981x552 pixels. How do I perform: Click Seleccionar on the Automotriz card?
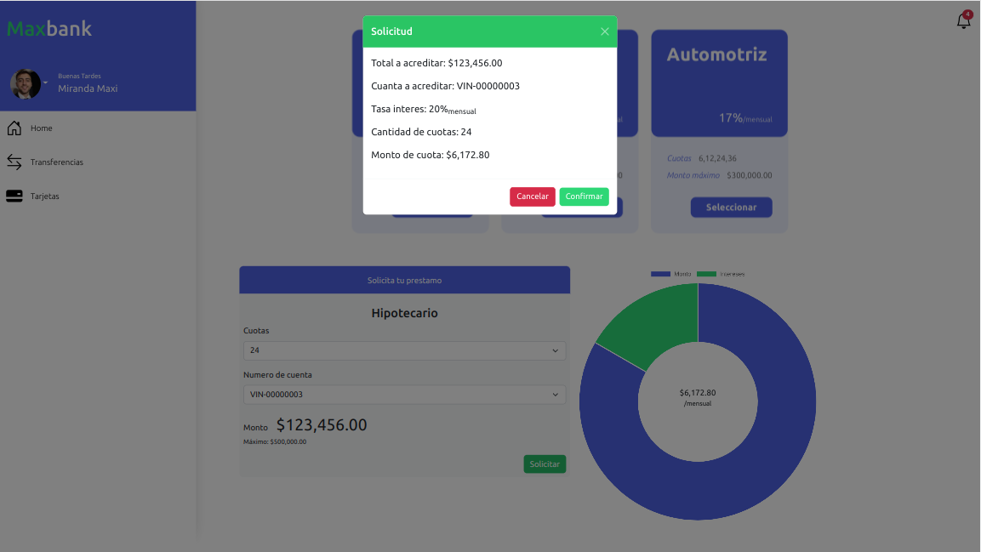[731, 207]
